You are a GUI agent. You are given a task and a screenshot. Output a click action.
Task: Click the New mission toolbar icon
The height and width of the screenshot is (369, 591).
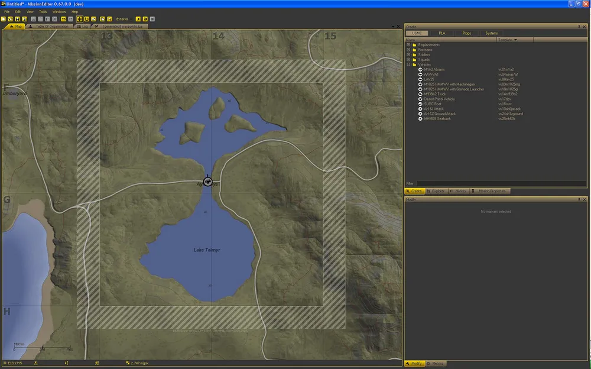4,19
